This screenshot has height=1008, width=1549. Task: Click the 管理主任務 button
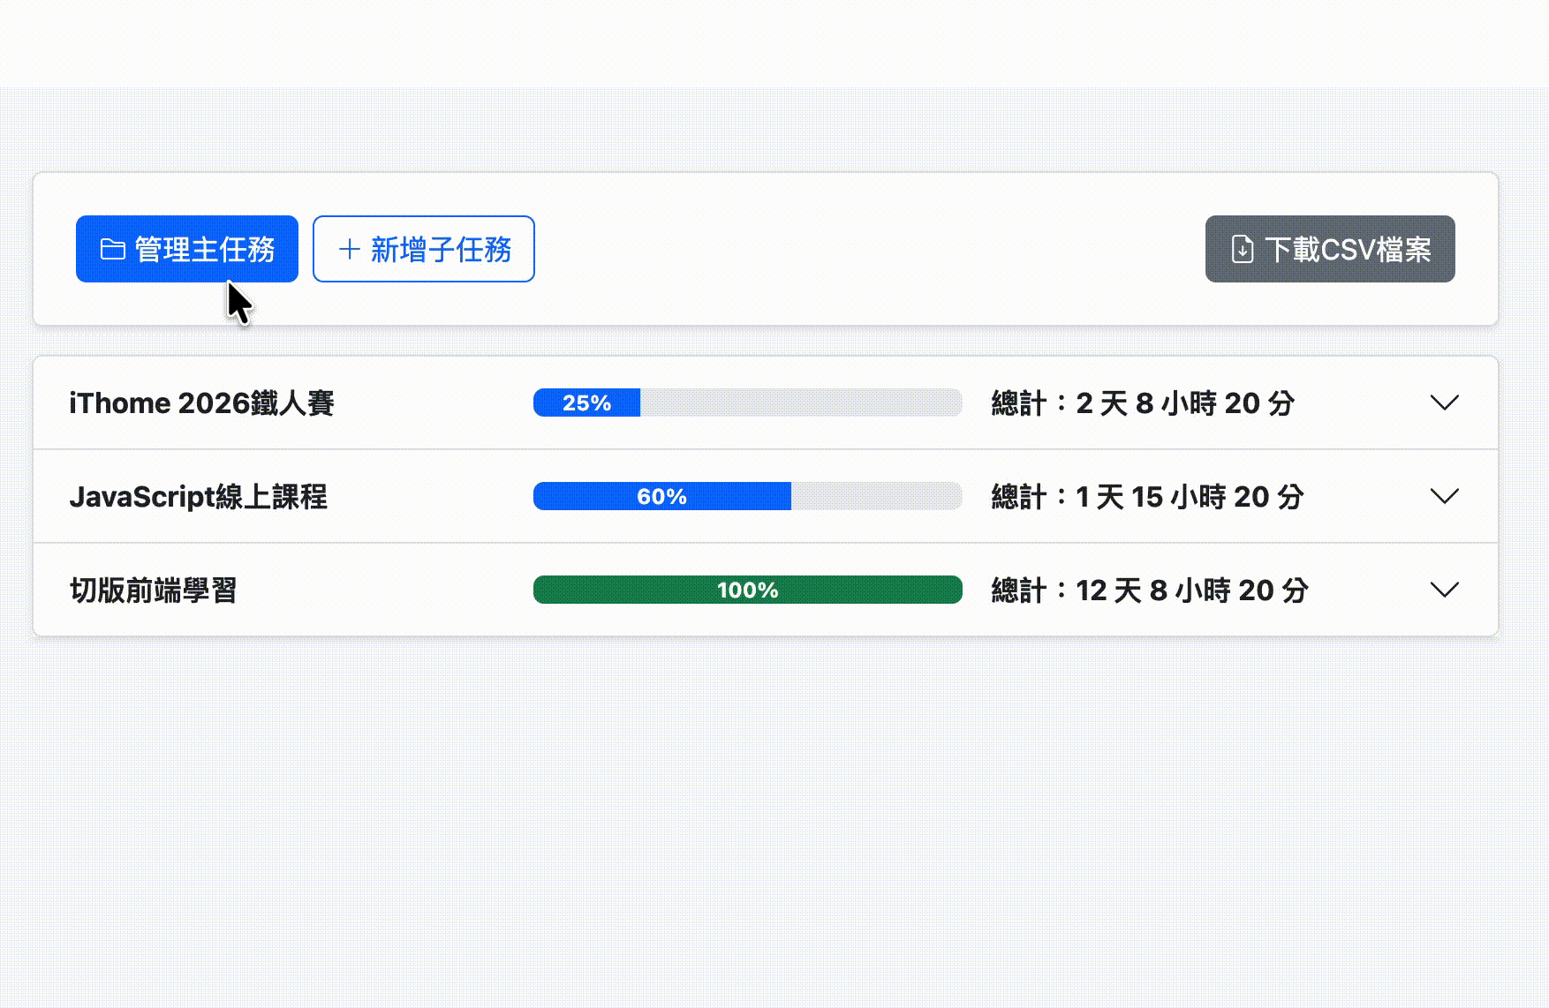click(x=187, y=249)
